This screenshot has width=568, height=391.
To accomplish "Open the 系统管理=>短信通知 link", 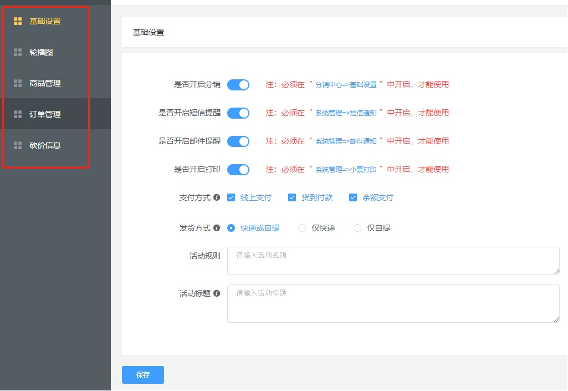I will coord(346,113).
